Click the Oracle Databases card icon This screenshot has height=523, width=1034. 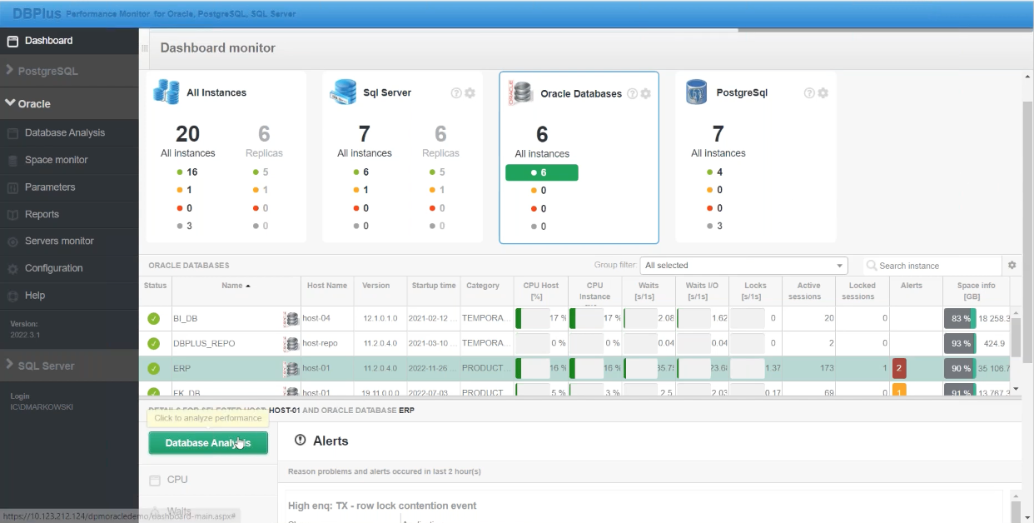(x=520, y=92)
